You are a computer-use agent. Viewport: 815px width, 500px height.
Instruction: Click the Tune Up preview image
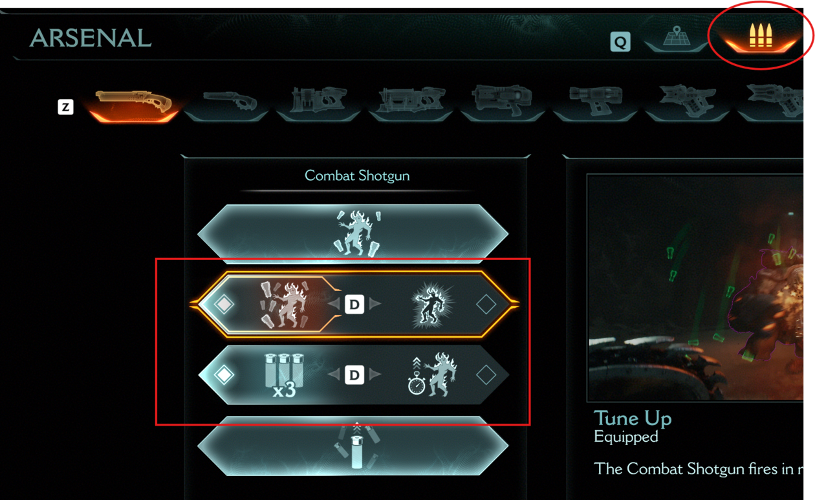click(x=695, y=288)
